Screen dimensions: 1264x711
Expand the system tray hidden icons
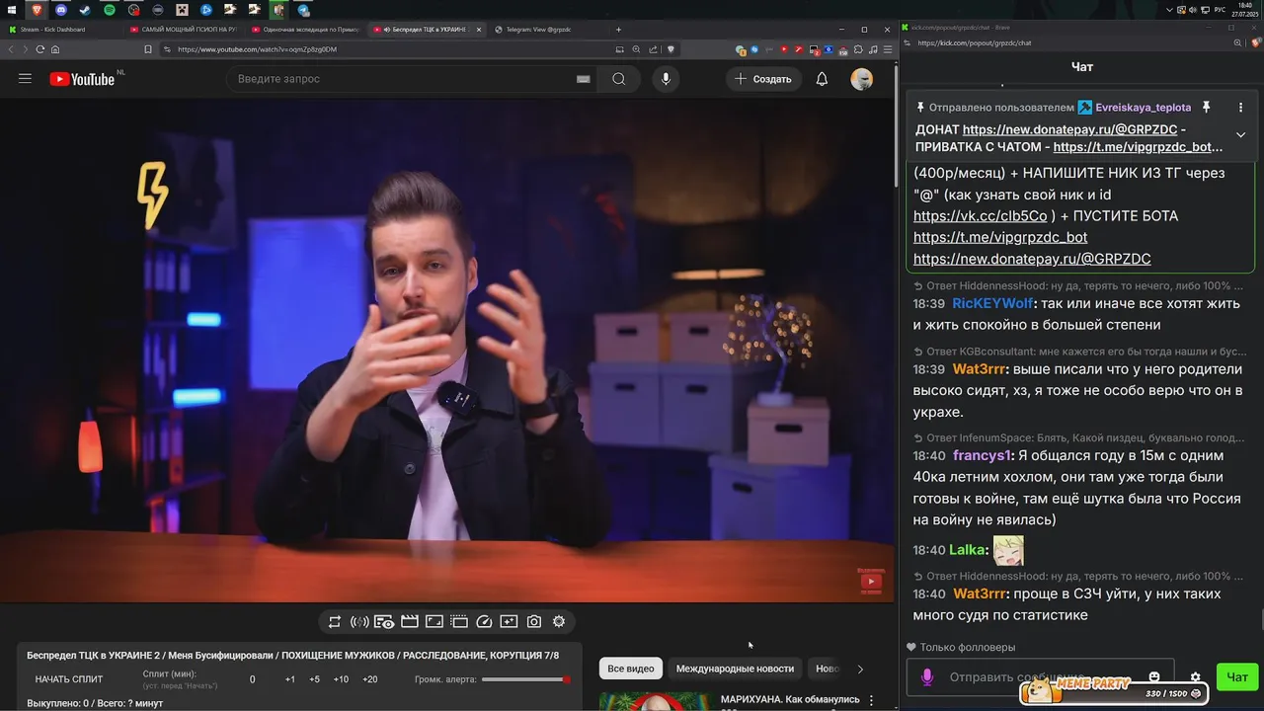1169,9
